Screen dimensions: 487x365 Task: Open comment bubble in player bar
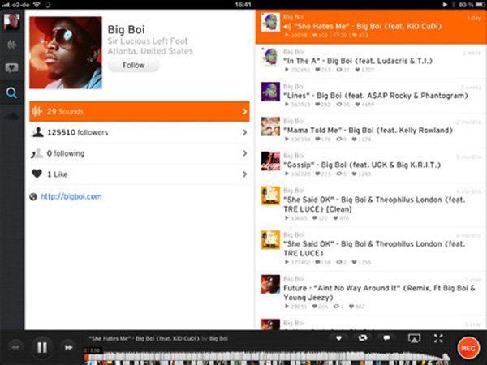(x=386, y=338)
